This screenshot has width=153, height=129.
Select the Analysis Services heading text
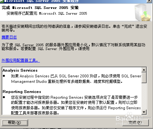[20, 70]
